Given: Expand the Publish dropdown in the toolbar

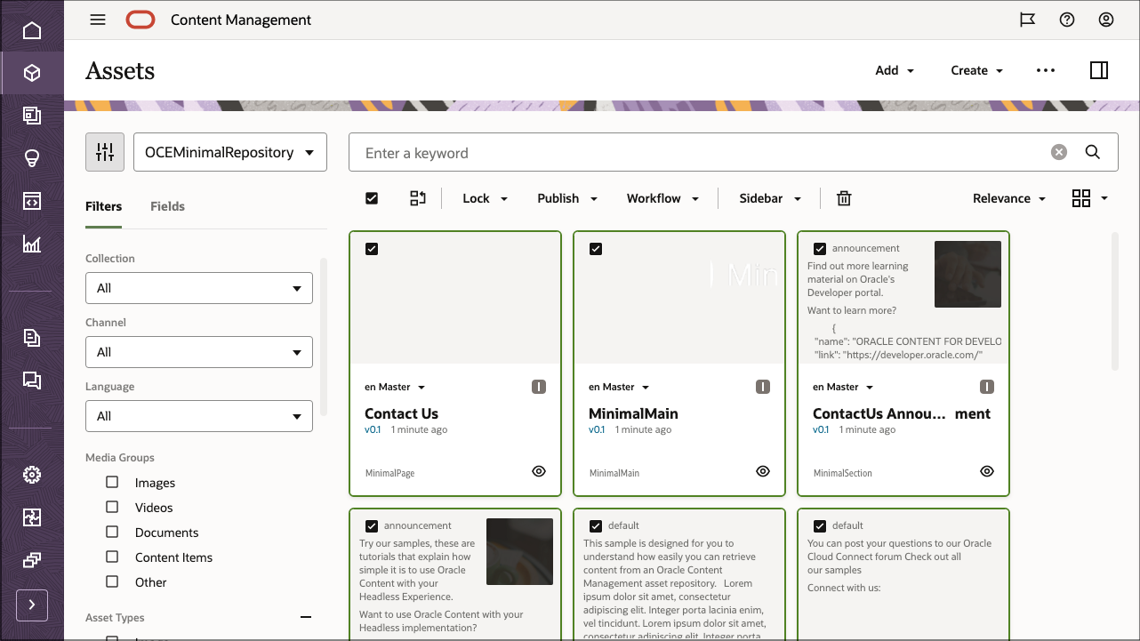Looking at the screenshot, I should pyautogui.click(x=566, y=198).
